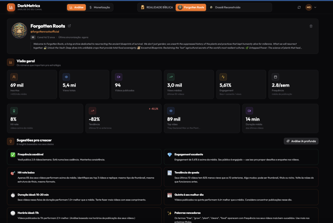Open the MD user avatar
333x223 pixels.
click(x=309, y=7)
